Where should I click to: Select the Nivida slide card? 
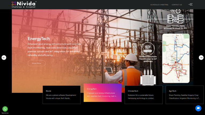click(61, 95)
